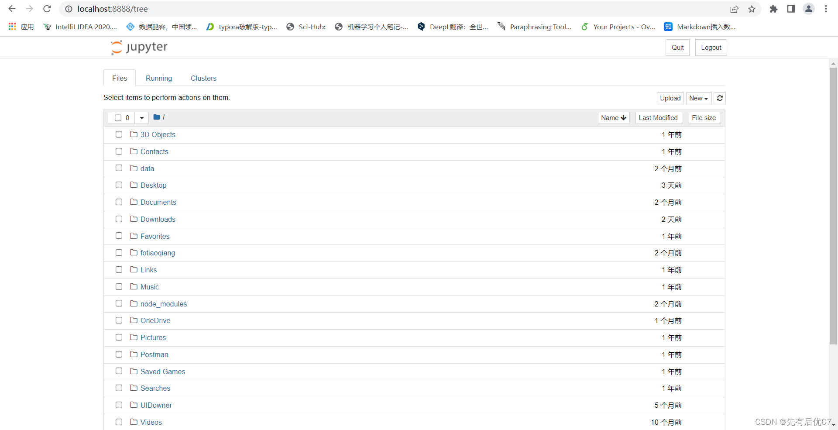The image size is (838, 430).
Task: Open the Searches folder link
Action: point(155,388)
